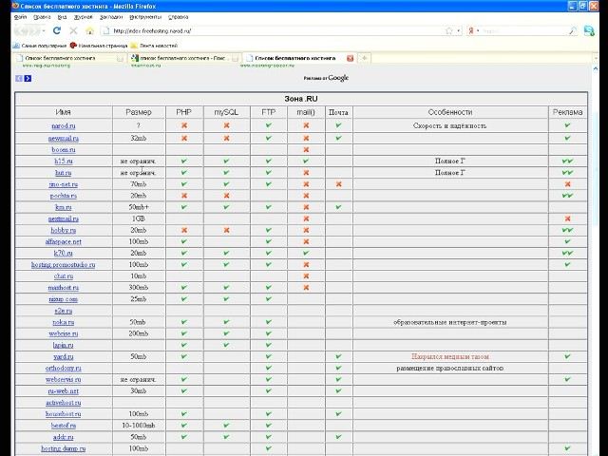Screen dimensions: 608x456
Task: Open the pochta.ru link
Action: pyautogui.click(x=64, y=196)
